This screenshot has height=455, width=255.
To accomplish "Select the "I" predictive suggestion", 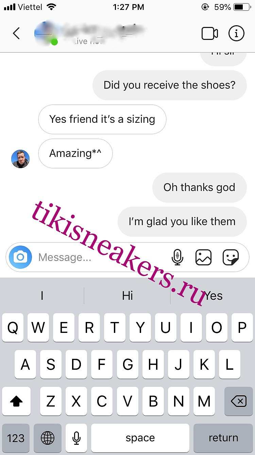I will tap(42, 295).
